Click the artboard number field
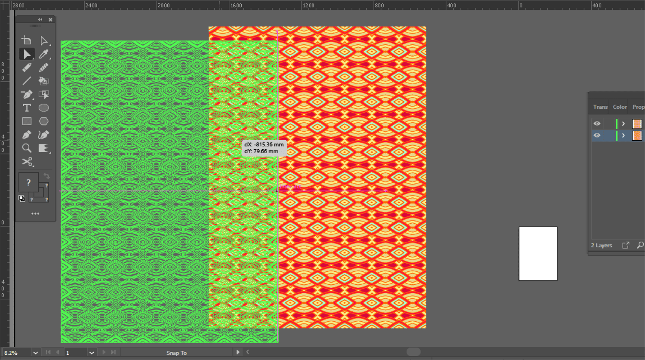Image resolution: width=645 pixels, height=360 pixels. tap(76, 353)
